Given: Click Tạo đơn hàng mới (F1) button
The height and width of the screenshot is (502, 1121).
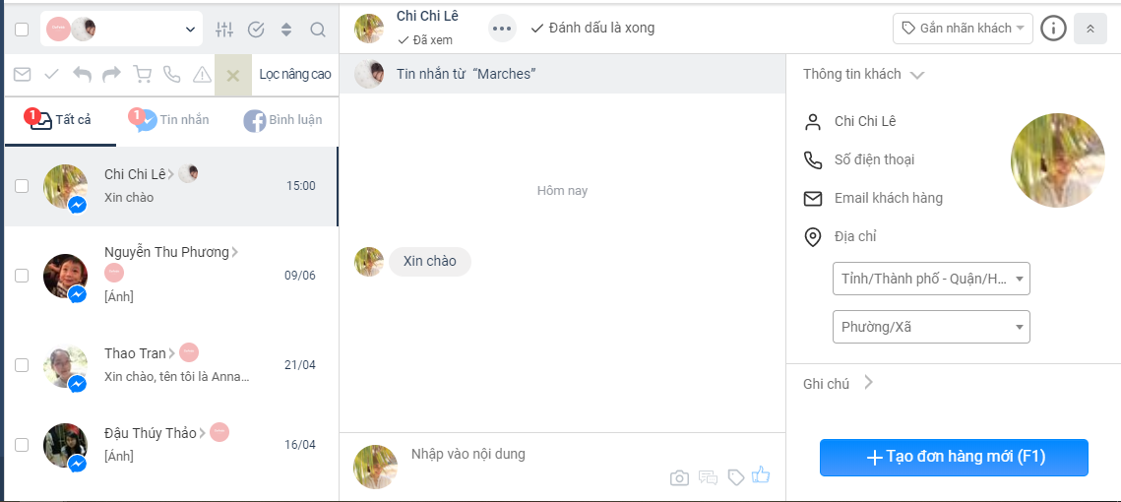Looking at the screenshot, I should coord(954,458).
